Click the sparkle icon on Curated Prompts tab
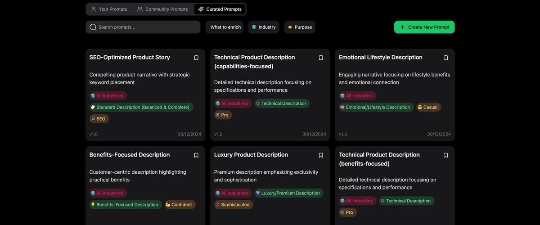Screen dimensions: 540x225 click(201, 9)
